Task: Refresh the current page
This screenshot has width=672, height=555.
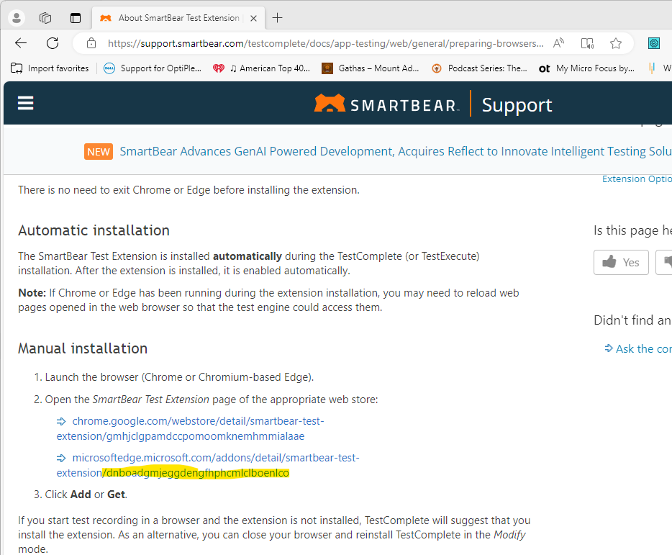Action: tap(53, 43)
